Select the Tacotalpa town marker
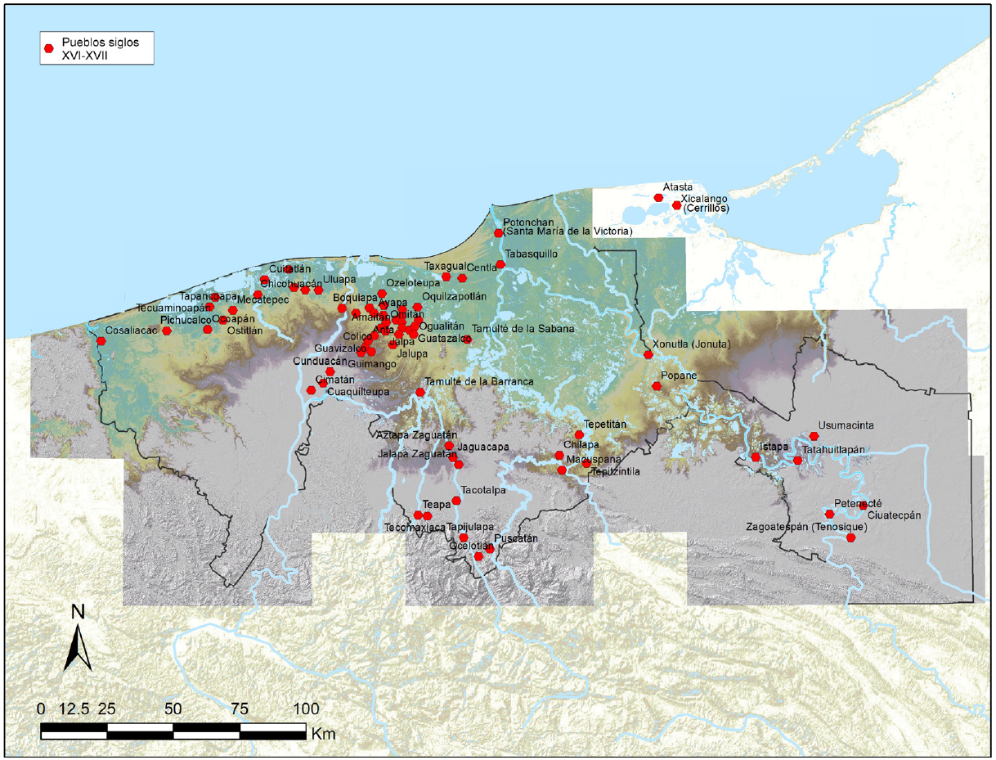 point(456,501)
